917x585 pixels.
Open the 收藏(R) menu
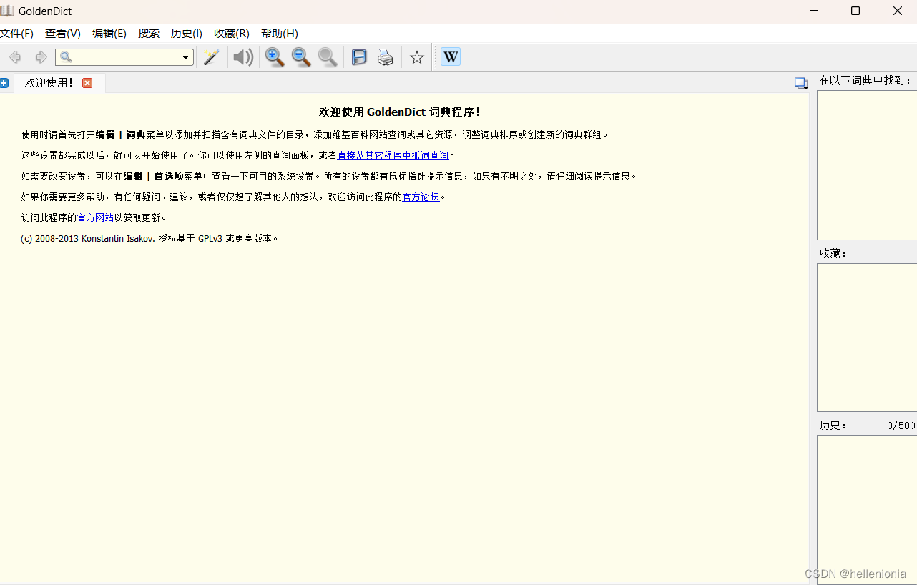pyautogui.click(x=232, y=34)
